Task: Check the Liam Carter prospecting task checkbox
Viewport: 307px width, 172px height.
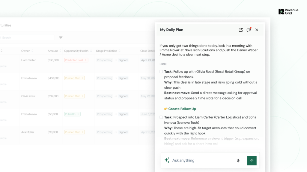Action: point(161,117)
